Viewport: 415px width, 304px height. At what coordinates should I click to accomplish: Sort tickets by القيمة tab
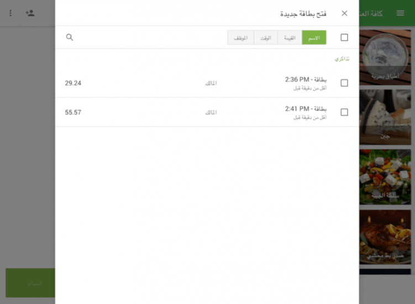[x=290, y=38]
